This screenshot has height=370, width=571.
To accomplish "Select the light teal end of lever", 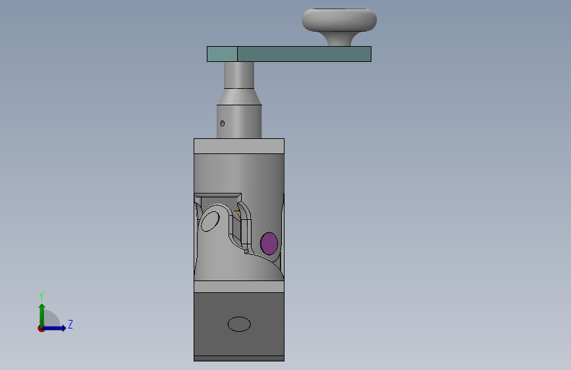I will 222,54.
